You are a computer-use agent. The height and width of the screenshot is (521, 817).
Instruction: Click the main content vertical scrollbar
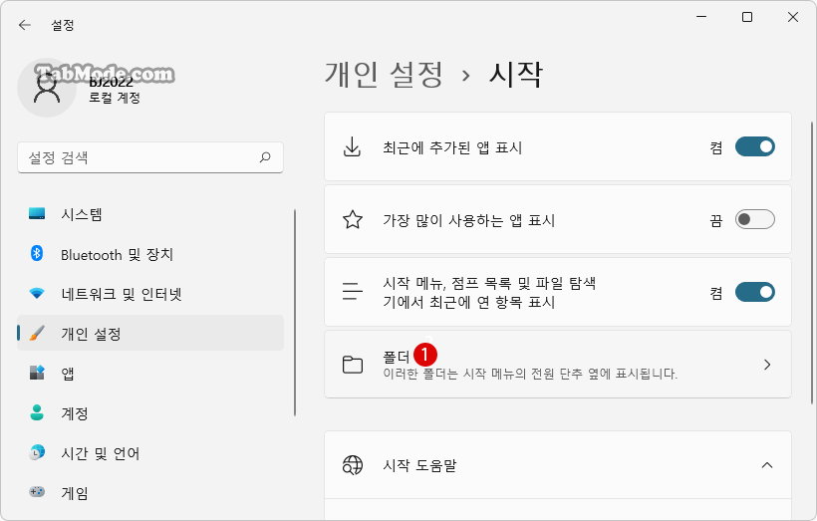811,263
